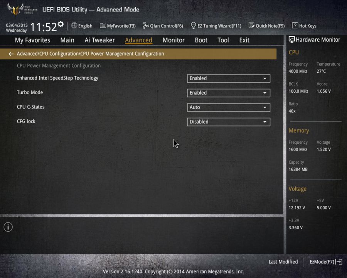The image size is (347, 278).
Task: Click CPU Power Management Configuration heading
Action: 59,66
